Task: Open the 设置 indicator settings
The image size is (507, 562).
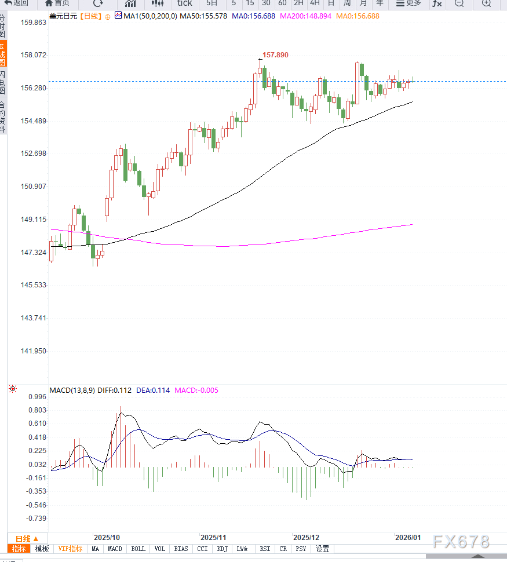Action: tap(322, 549)
